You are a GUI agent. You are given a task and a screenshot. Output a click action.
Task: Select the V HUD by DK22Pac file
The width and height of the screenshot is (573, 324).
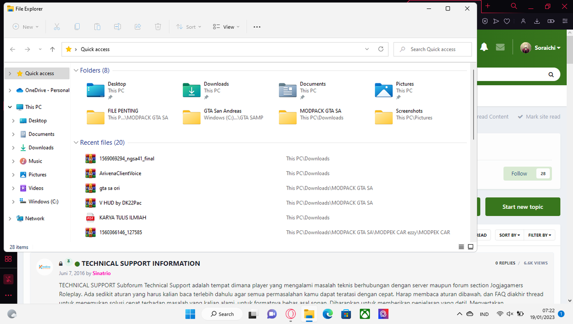120,203
